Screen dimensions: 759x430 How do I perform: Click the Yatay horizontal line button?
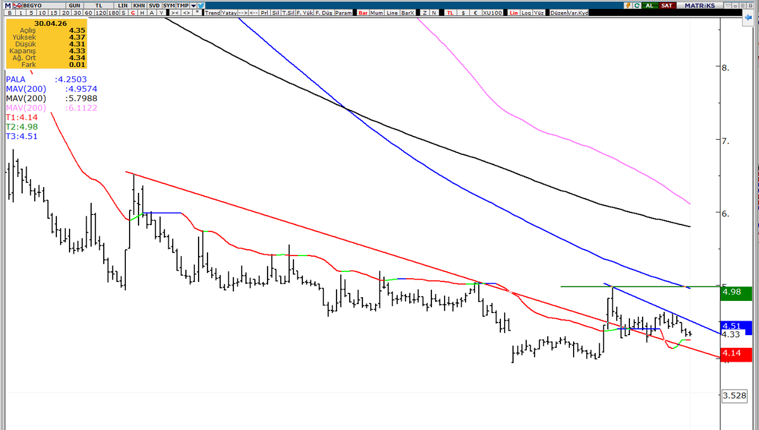tap(229, 13)
